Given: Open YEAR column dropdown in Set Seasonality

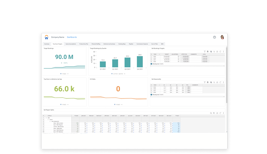Looking at the screenshot, I should click(x=159, y=85).
